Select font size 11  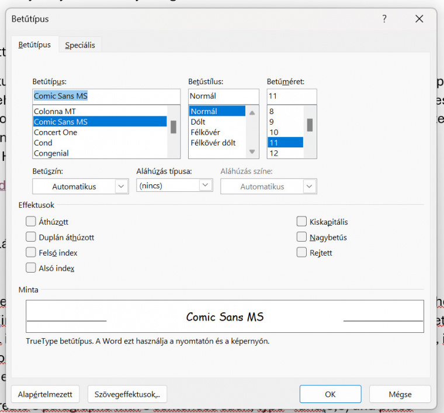(286, 143)
